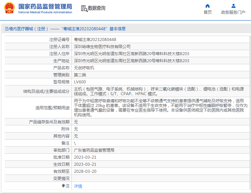Click the expiry date 2028-03-20
The image size is (251, 193).
[85, 171]
